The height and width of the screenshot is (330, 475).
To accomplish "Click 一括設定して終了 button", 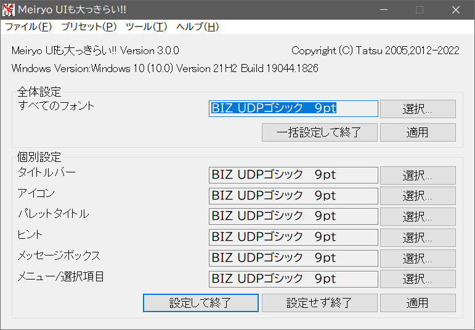I will pos(320,132).
